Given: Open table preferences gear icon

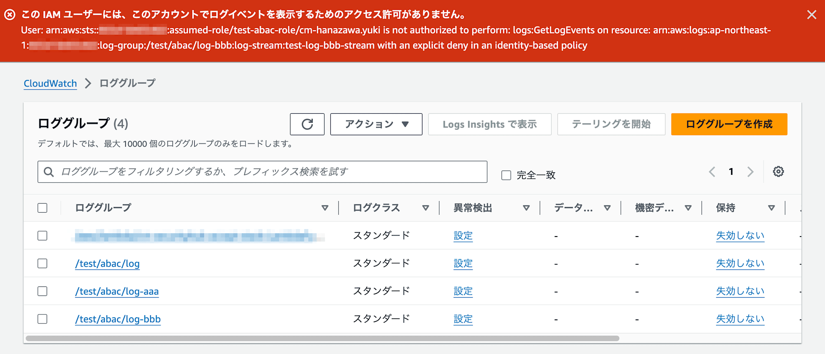Looking at the screenshot, I should click(x=778, y=171).
